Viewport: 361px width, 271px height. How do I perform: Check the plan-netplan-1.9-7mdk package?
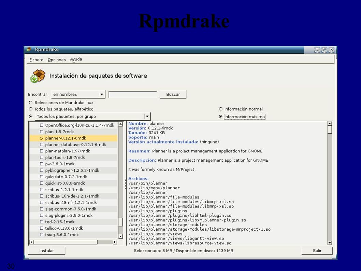[x=41, y=151]
